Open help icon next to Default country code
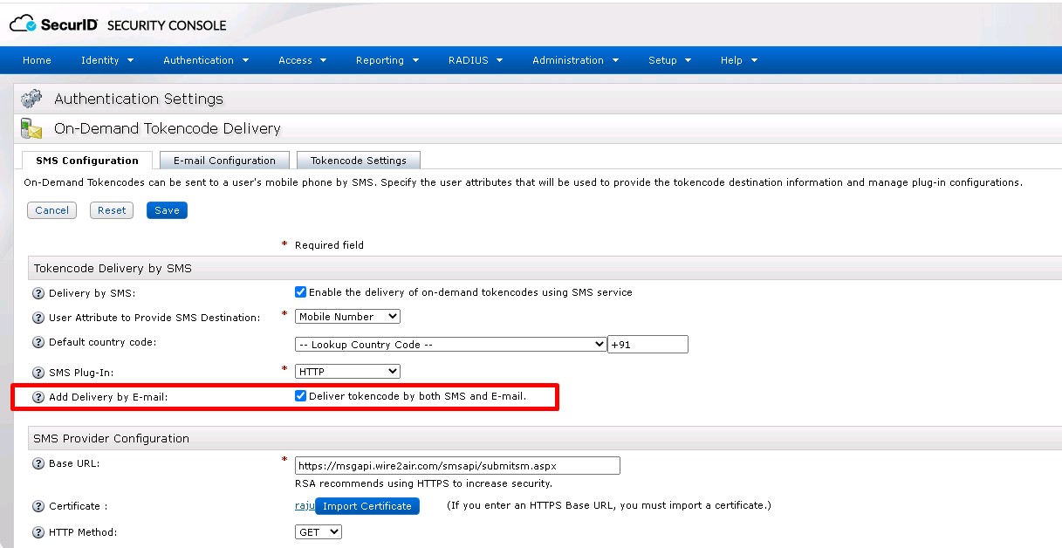The width and height of the screenshot is (1062, 548). (x=38, y=343)
